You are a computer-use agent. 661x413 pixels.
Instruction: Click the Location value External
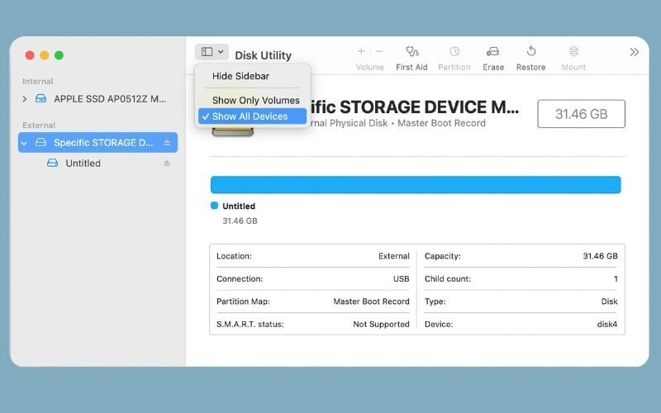point(394,256)
